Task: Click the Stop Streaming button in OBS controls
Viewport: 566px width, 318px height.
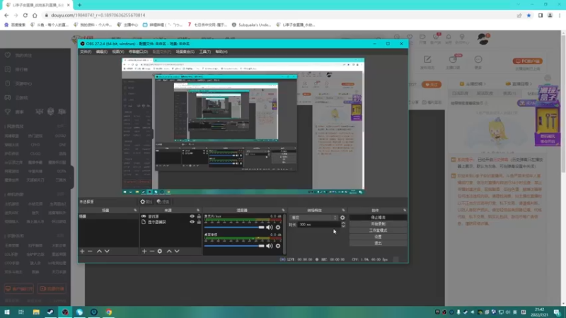Action: pyautogui.click(x=378, y=218)
